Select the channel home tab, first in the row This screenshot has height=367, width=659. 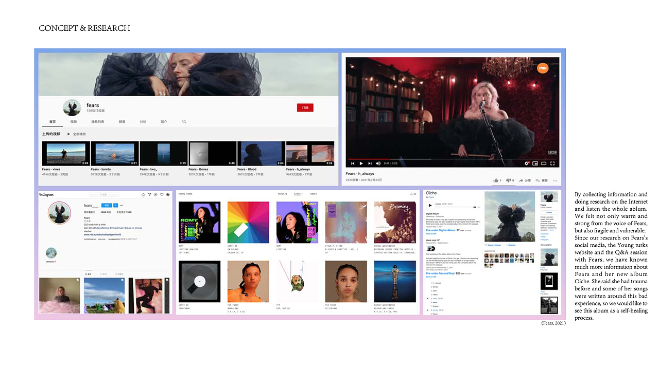(x=53, y=122)
